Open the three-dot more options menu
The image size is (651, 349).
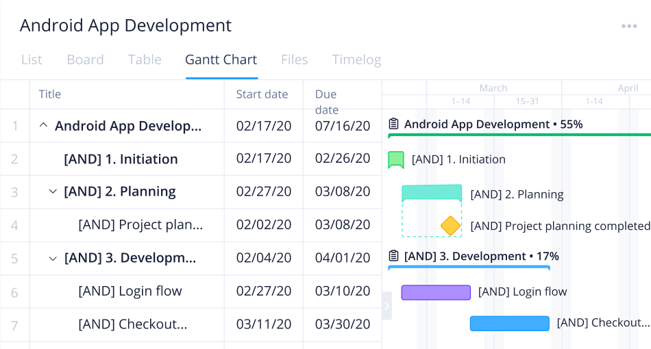click(x=629, y=27)
